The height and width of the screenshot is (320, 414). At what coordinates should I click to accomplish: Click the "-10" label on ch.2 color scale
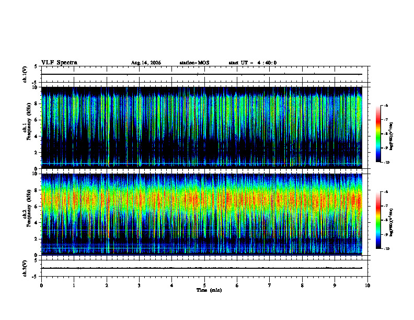point(386,249)
